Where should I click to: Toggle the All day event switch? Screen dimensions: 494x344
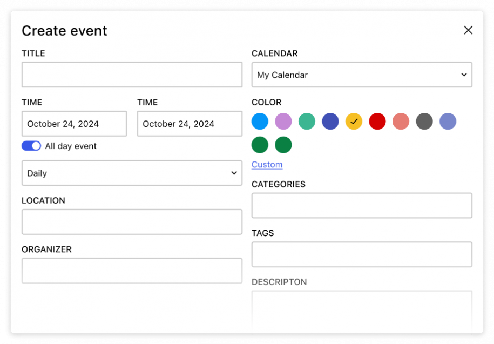click(31, 146)
